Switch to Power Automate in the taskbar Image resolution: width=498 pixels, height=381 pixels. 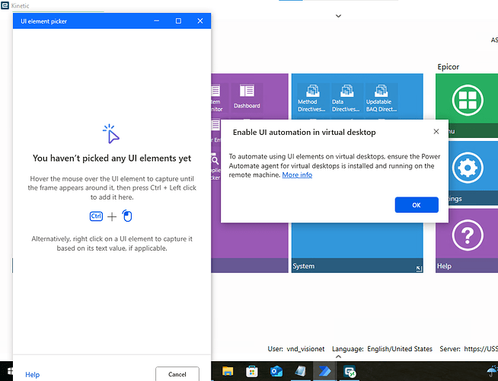[x=324, y=371]
